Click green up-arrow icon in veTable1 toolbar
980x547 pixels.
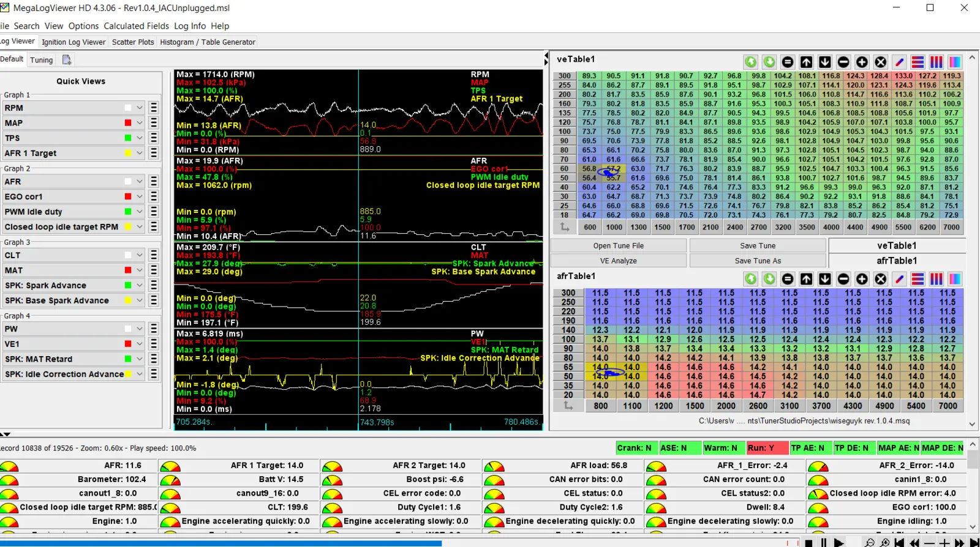(751, 62)
